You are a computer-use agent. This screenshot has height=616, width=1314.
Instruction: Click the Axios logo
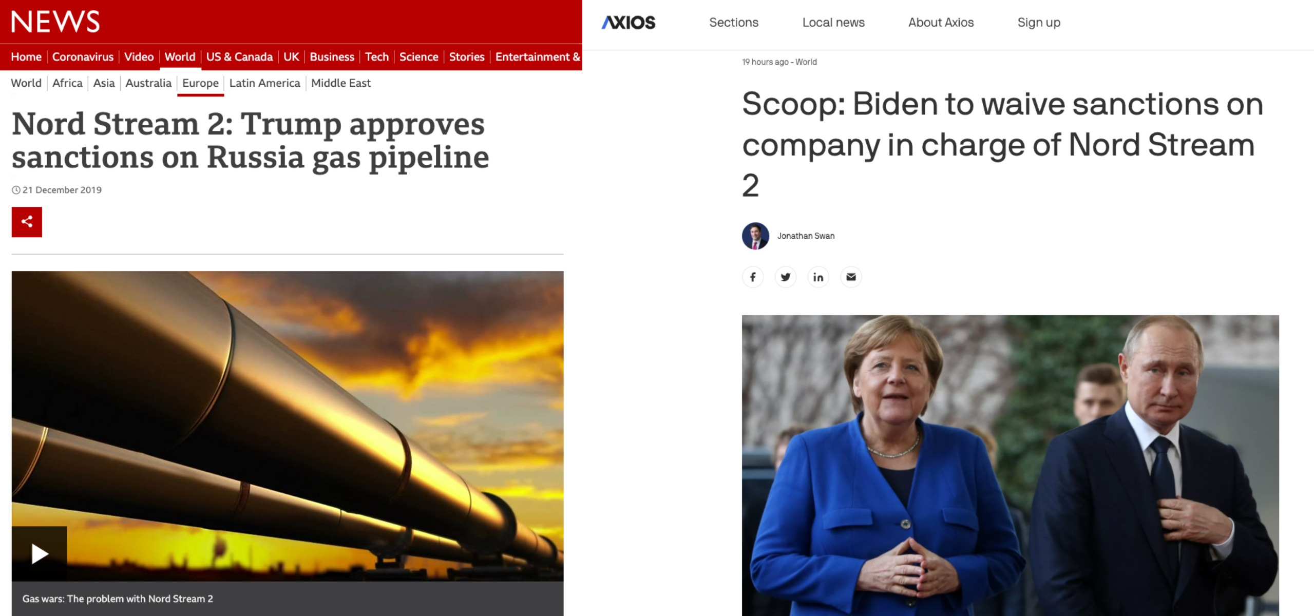tap(629, 23)
